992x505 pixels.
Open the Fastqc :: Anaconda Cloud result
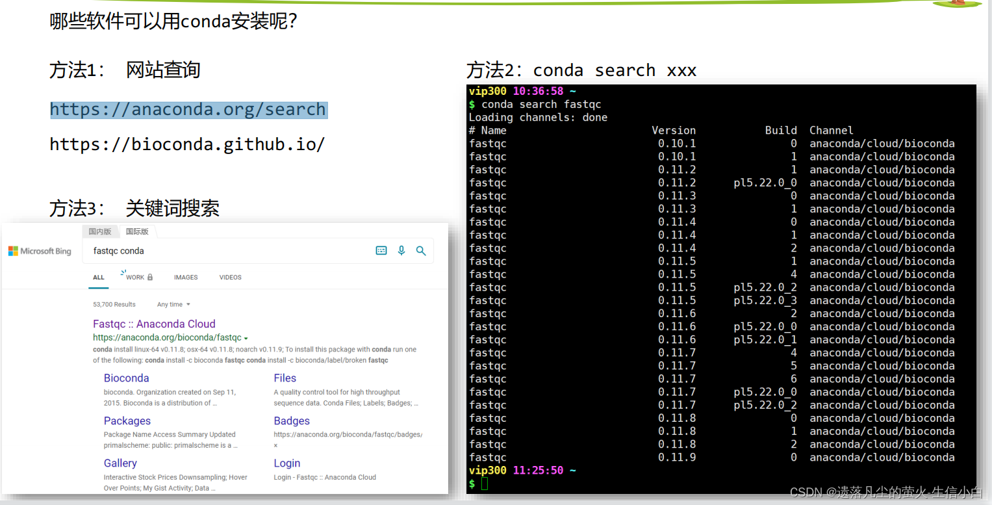click(x=154, y=324)
